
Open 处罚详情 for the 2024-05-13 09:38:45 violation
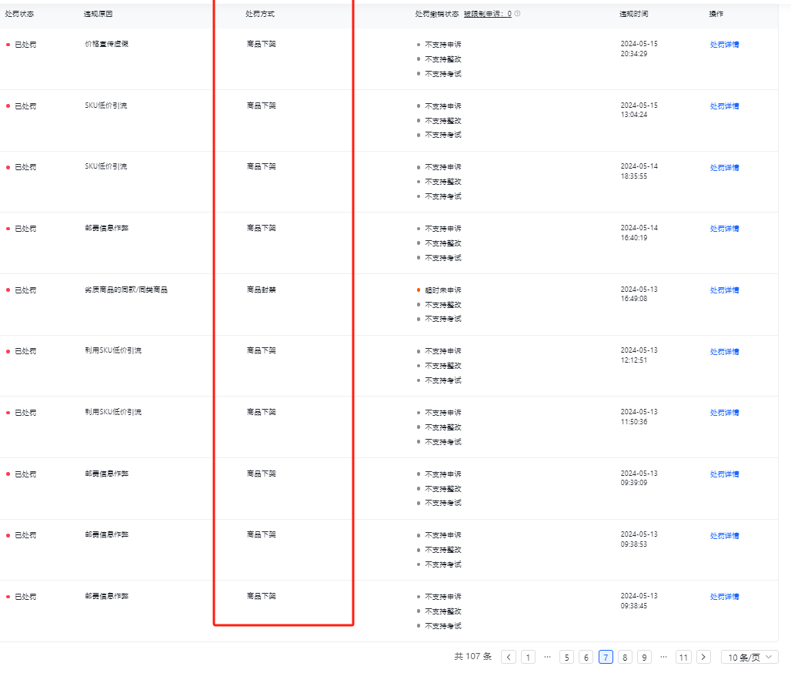pos(724,597)
